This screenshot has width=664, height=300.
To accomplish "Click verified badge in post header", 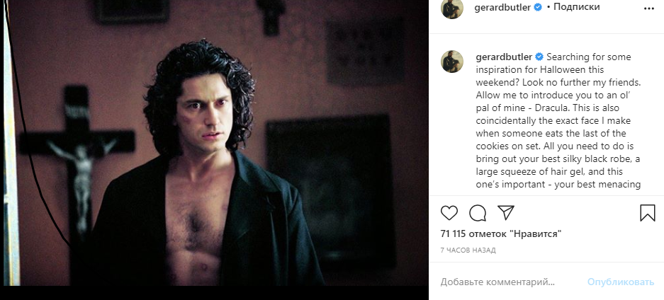I will tap(538, 7).
